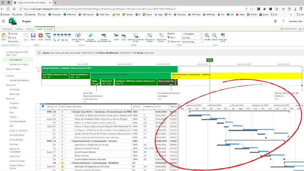This screenshot has height=171, width=304.
Task: Open Análise de Capacidade link
Action: [x=15, y=150]
